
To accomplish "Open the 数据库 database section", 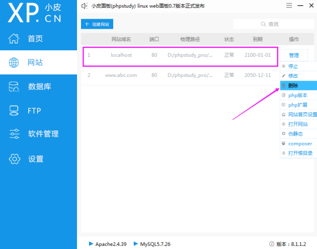I will pos(39,87).
